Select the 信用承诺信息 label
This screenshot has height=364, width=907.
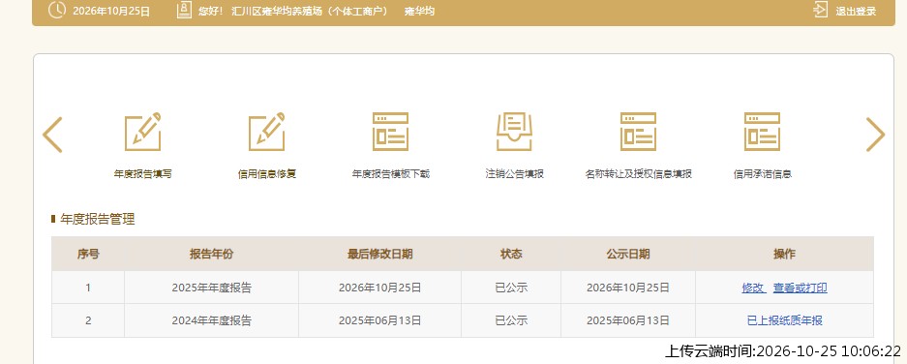point(762,174)
